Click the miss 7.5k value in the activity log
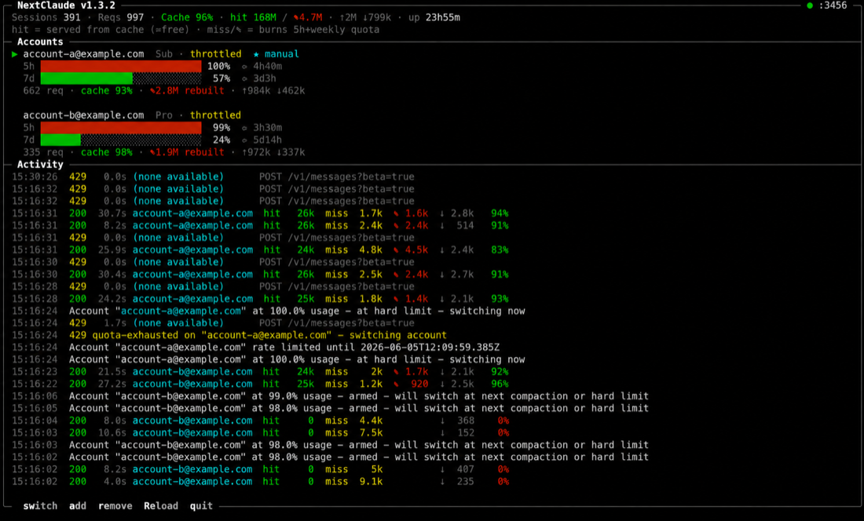The width and height of the screenshot is (864, 521). (353, 433)
